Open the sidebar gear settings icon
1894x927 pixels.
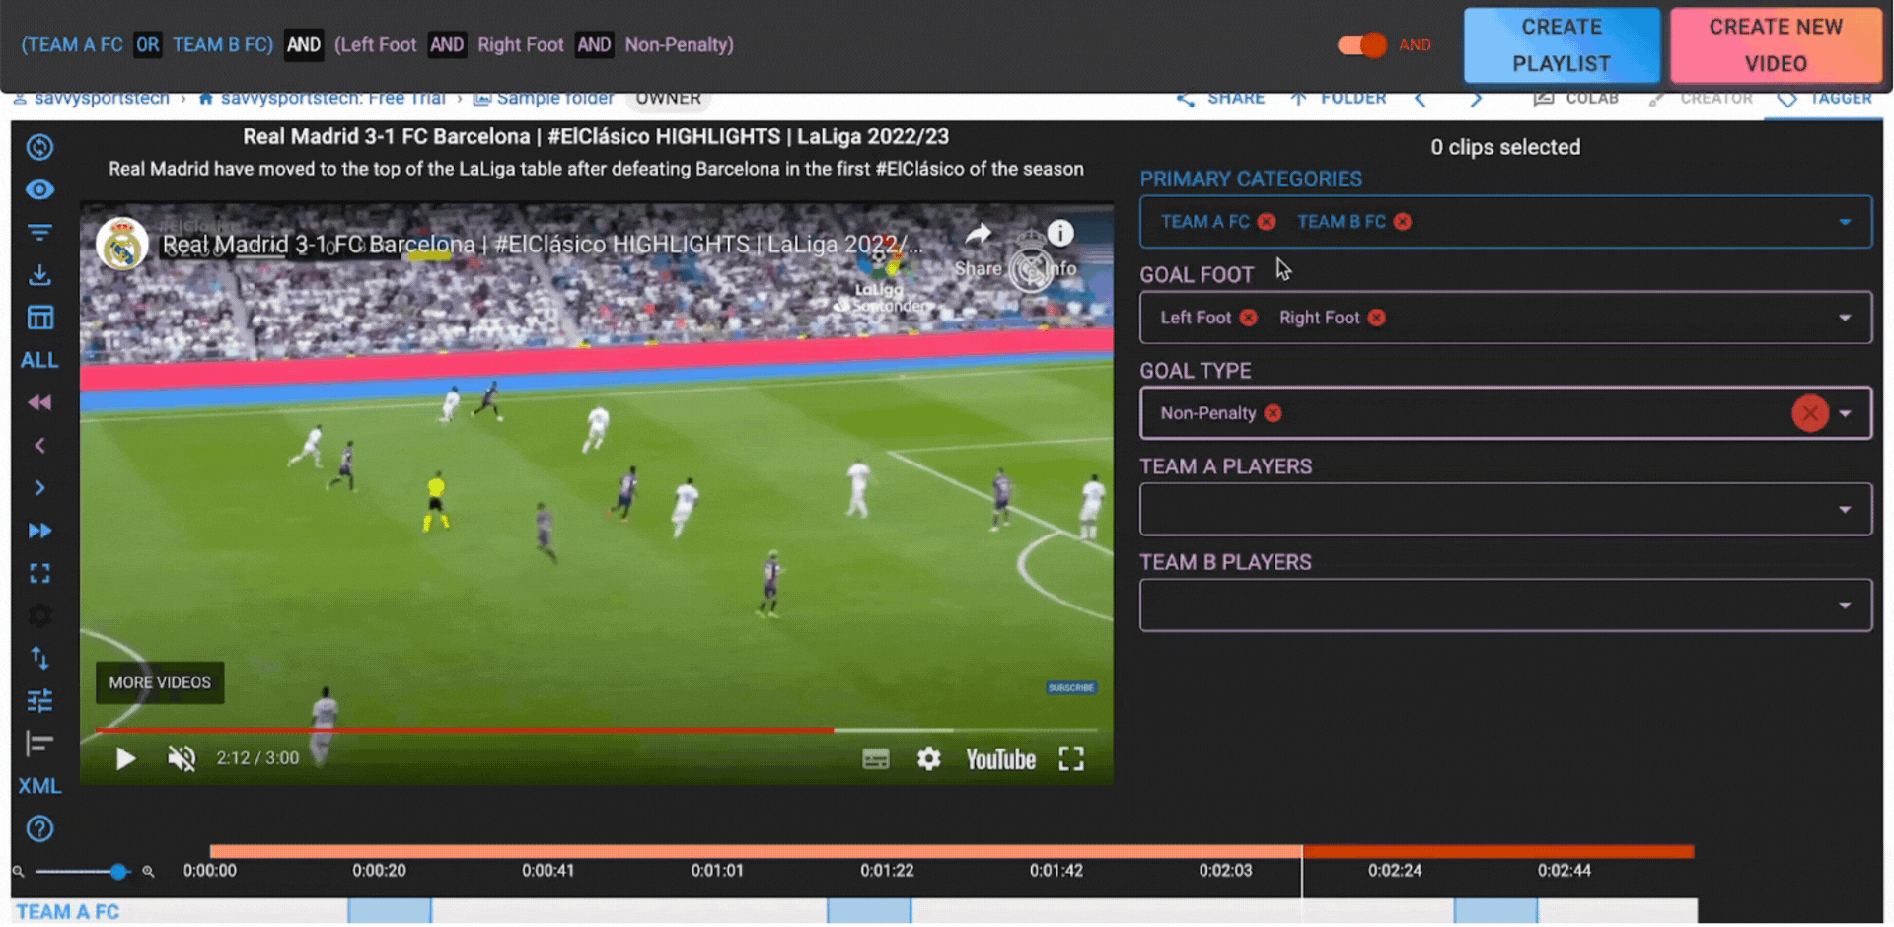39,615
